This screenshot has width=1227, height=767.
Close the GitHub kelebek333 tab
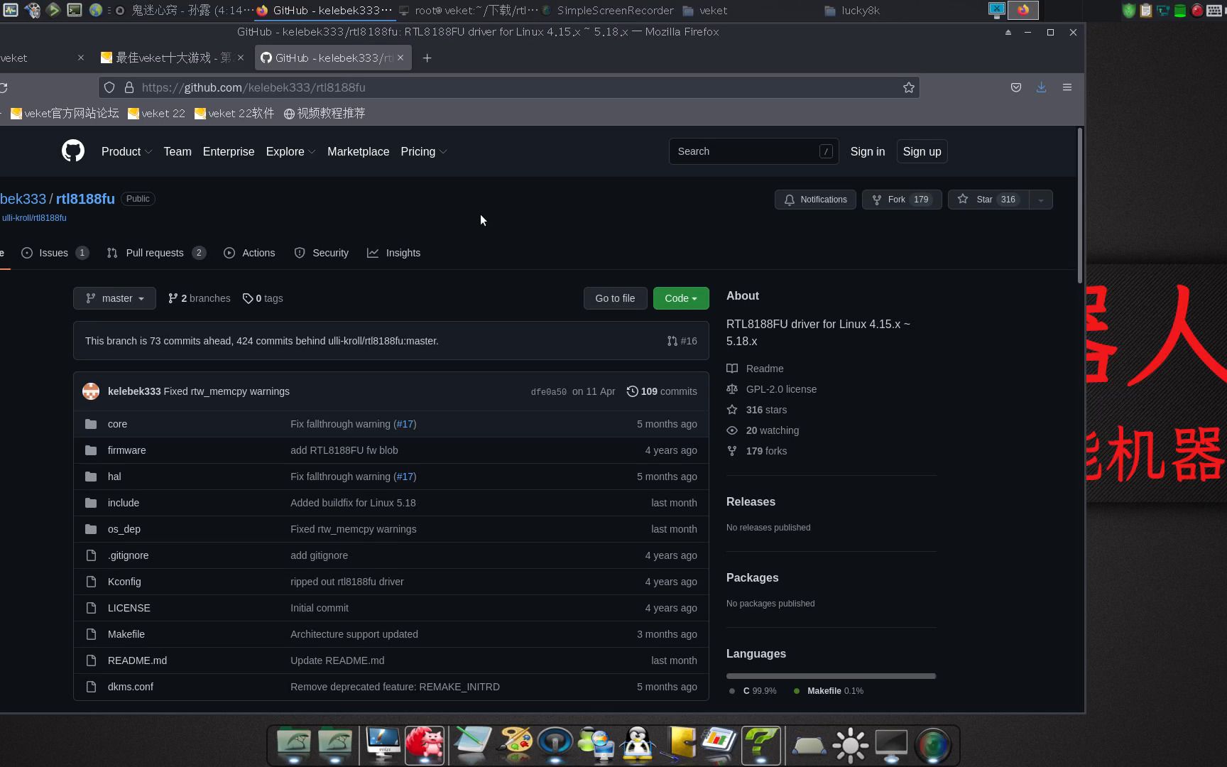pyautogui.click(x=400, y=58)
